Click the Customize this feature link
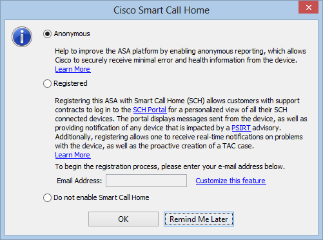 point(231,181)
